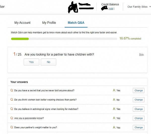Screen dimensions: 151x134
Task: Switch to the My Profile tab
Action: pyautogui.click(x=49, y=23)
